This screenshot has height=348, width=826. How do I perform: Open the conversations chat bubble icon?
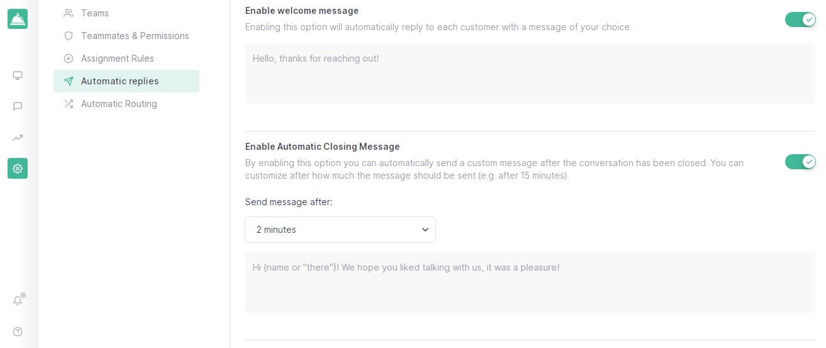(x=18, y=106)
